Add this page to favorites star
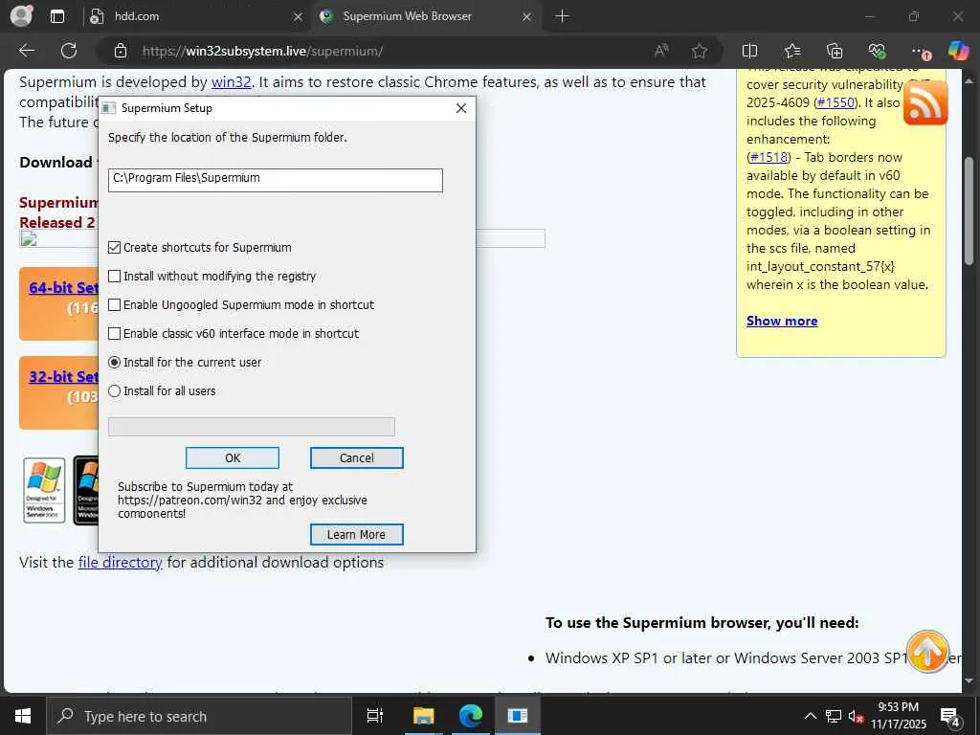This screenshot has height=735, width=980. click(x=700, y=51)
